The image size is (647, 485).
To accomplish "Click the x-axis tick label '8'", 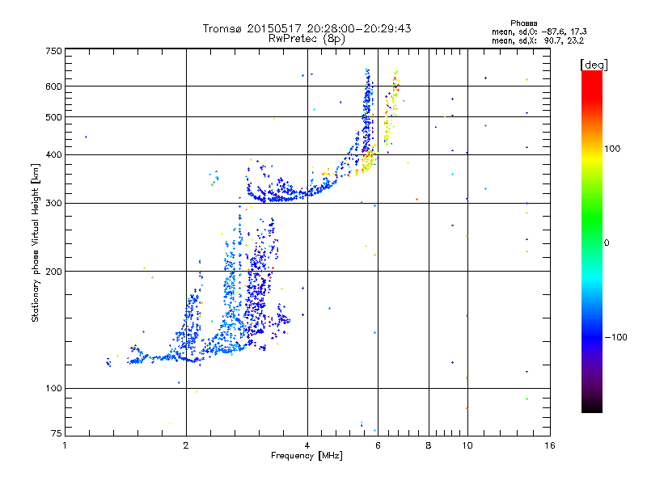I will click(x=429, y=445).
